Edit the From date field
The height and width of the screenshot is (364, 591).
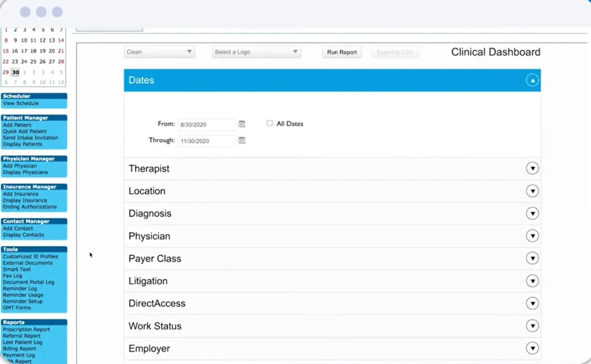[207, 124]
